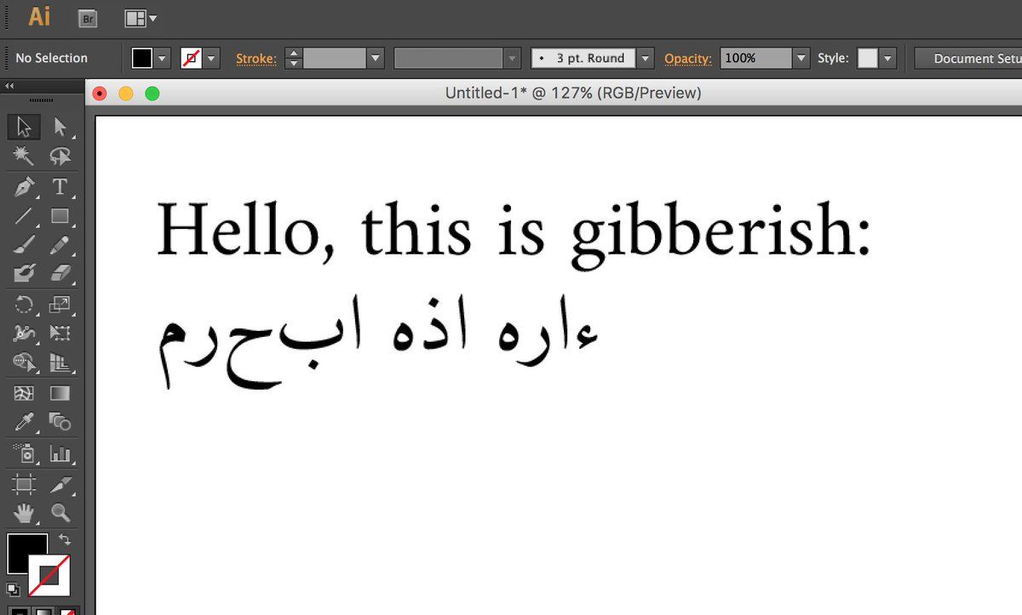Screen dimensions: 1022x615
Task: Pick the Direct Selection tool
Action: [60, 127]
